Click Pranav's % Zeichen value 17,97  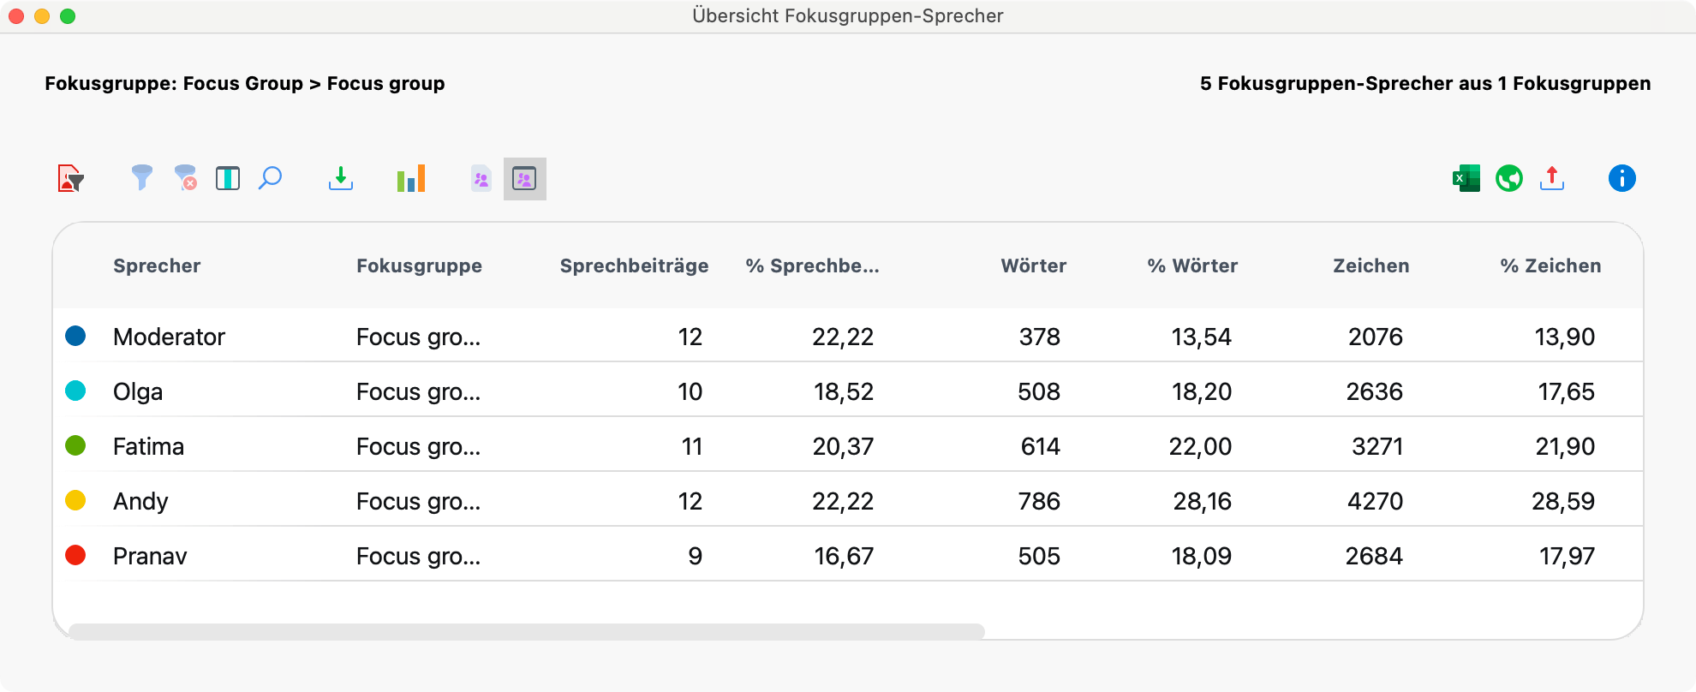[x=1568, y=556]
